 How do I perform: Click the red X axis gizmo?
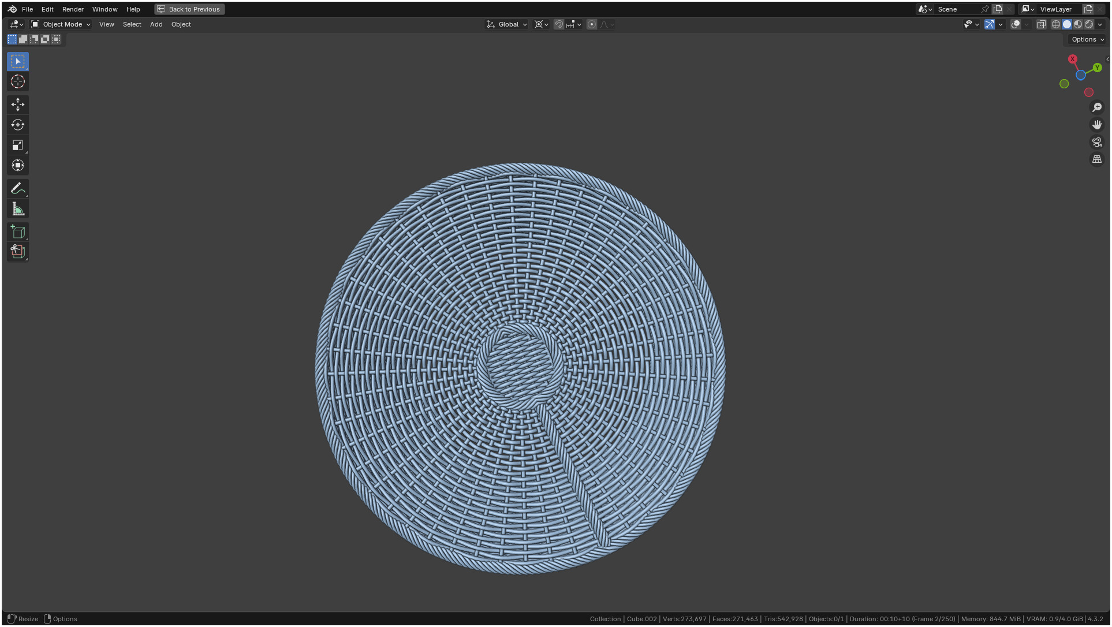(1072, 59)
